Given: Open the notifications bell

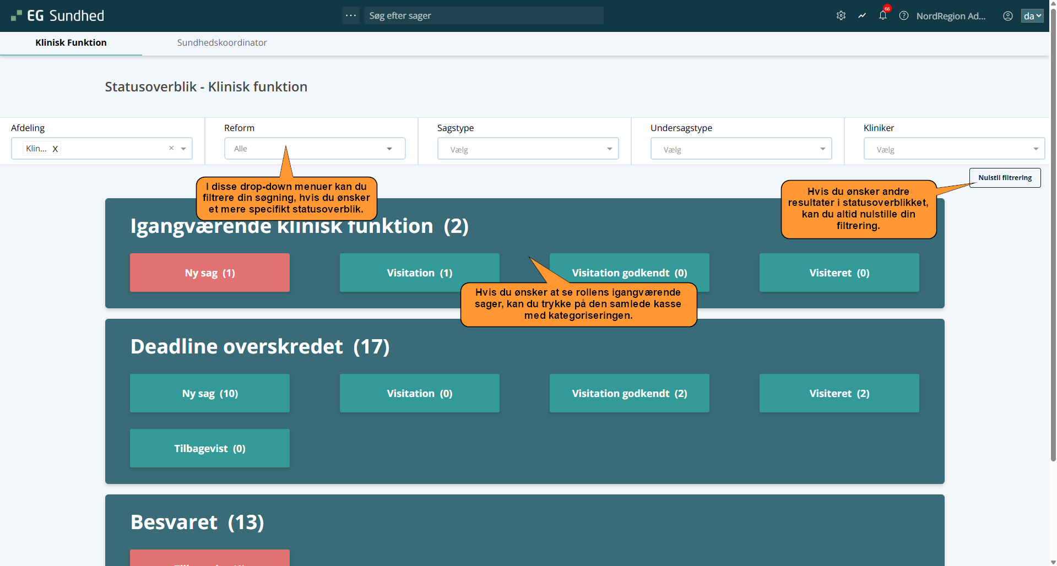Looking at the screenshot, I should click(x=883, y=16).
